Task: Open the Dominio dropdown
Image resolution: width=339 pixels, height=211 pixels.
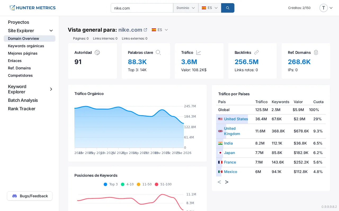Action: 185,8
